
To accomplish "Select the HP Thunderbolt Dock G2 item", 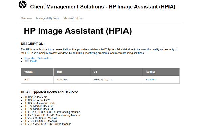I will tap(39, 106).
